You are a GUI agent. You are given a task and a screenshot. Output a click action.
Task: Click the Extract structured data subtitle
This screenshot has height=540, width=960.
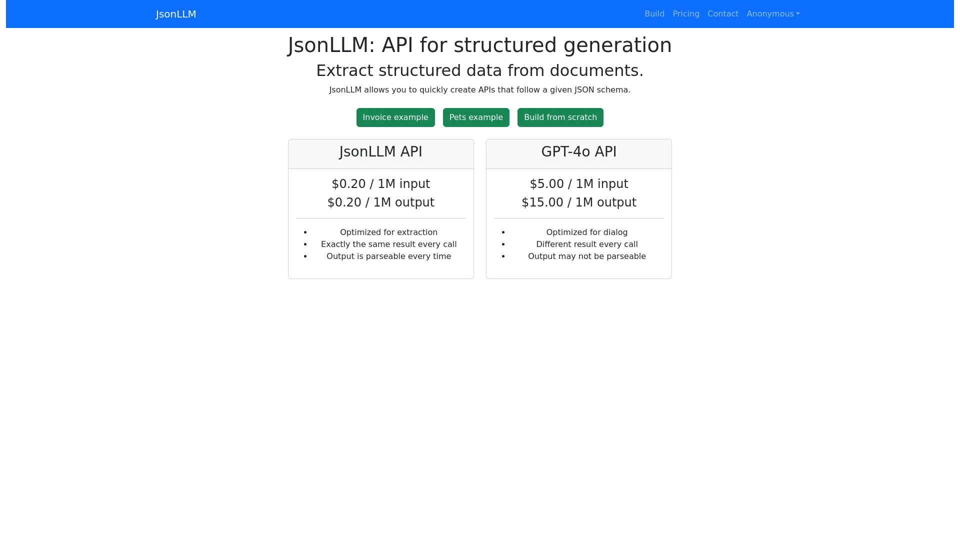[x=479, y=70]
